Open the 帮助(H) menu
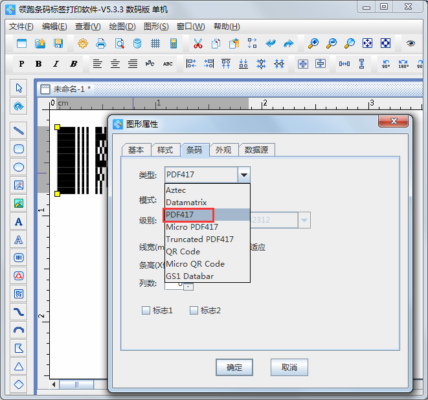Screen dimensions: 428x400 [x=227, y=27]
